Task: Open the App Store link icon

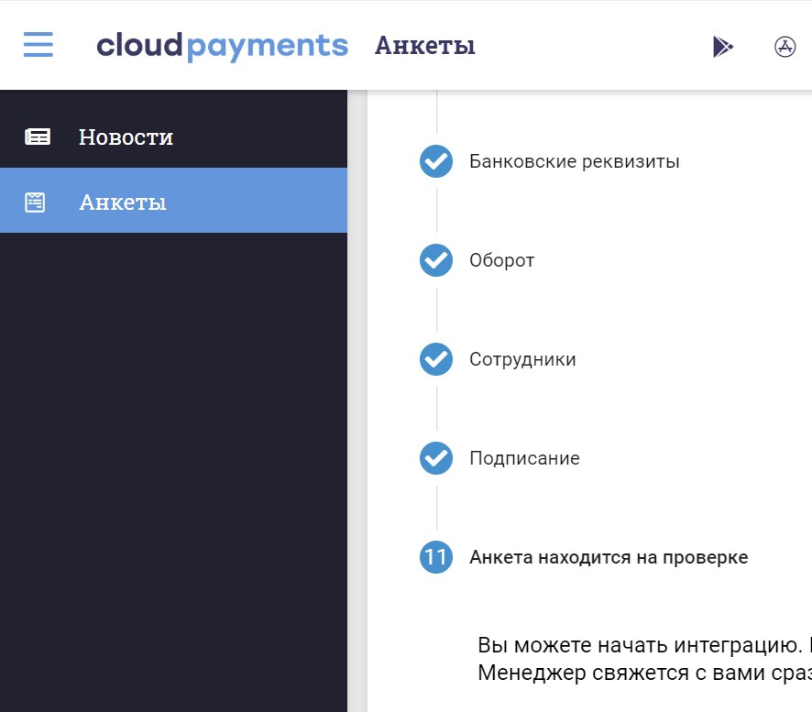Action: click(x=785, y=47)
